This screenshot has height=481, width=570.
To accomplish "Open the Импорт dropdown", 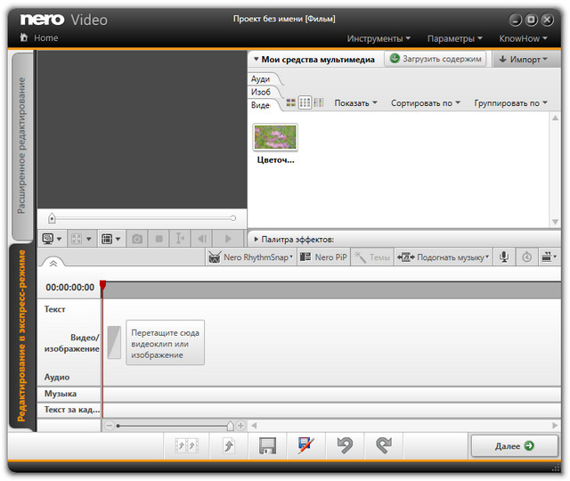I will pos(525,59).
